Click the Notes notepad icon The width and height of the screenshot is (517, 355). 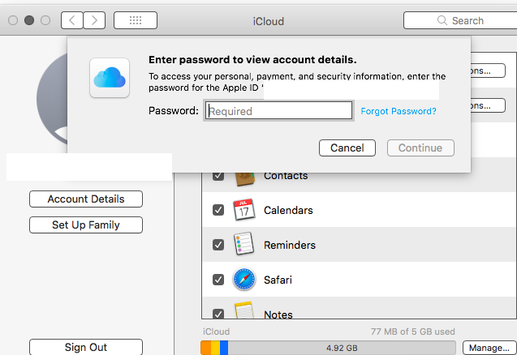click(x=244, y=310)
